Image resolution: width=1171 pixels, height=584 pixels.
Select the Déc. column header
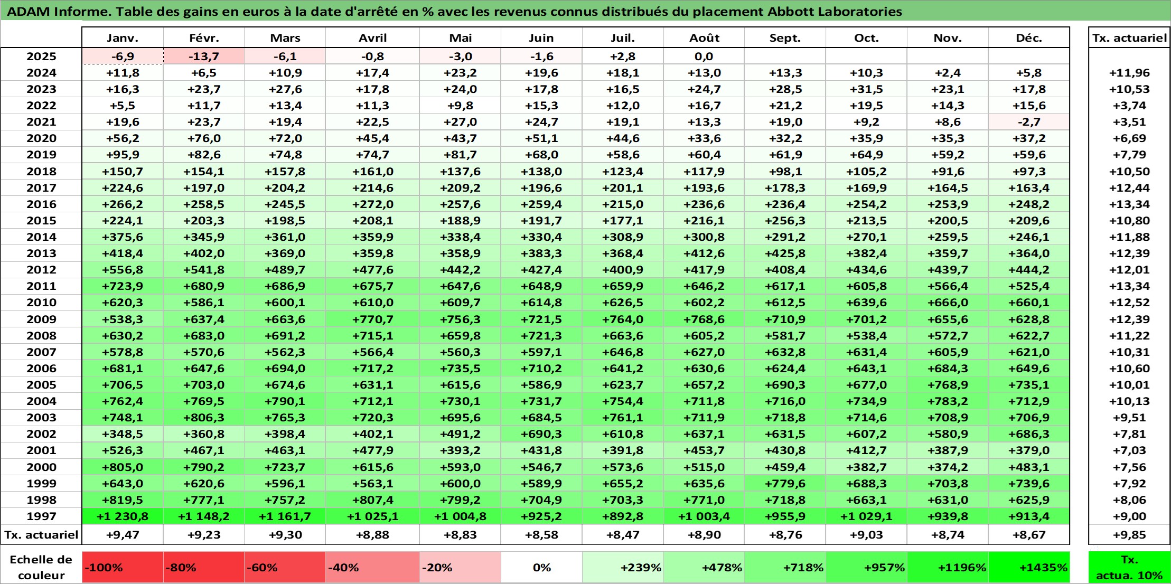pyautogui.click(x=1029, y=37)
